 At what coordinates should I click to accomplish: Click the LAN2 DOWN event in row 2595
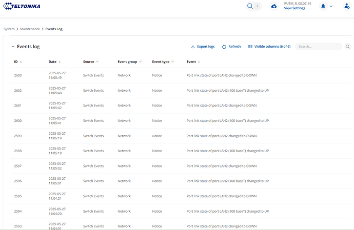222,196
